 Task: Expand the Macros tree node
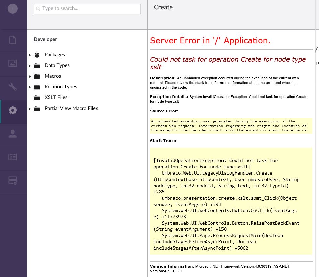30,77
